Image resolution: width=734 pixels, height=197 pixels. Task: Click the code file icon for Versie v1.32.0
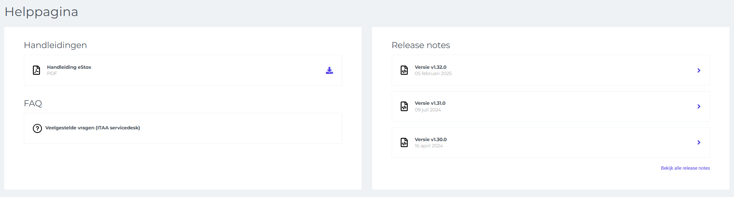pos(404,70)
